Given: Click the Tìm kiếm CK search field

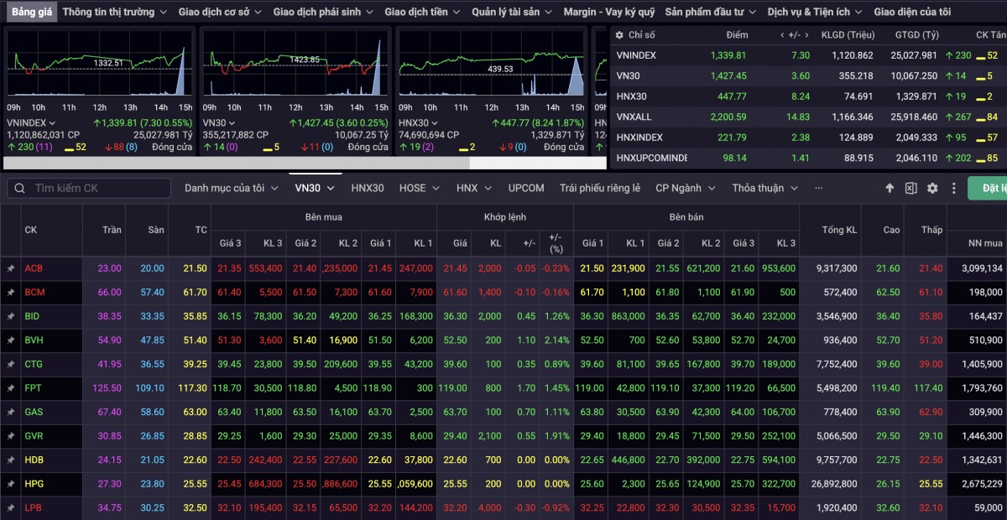Looking at the screenshot, I should click(x=92, y=189).
